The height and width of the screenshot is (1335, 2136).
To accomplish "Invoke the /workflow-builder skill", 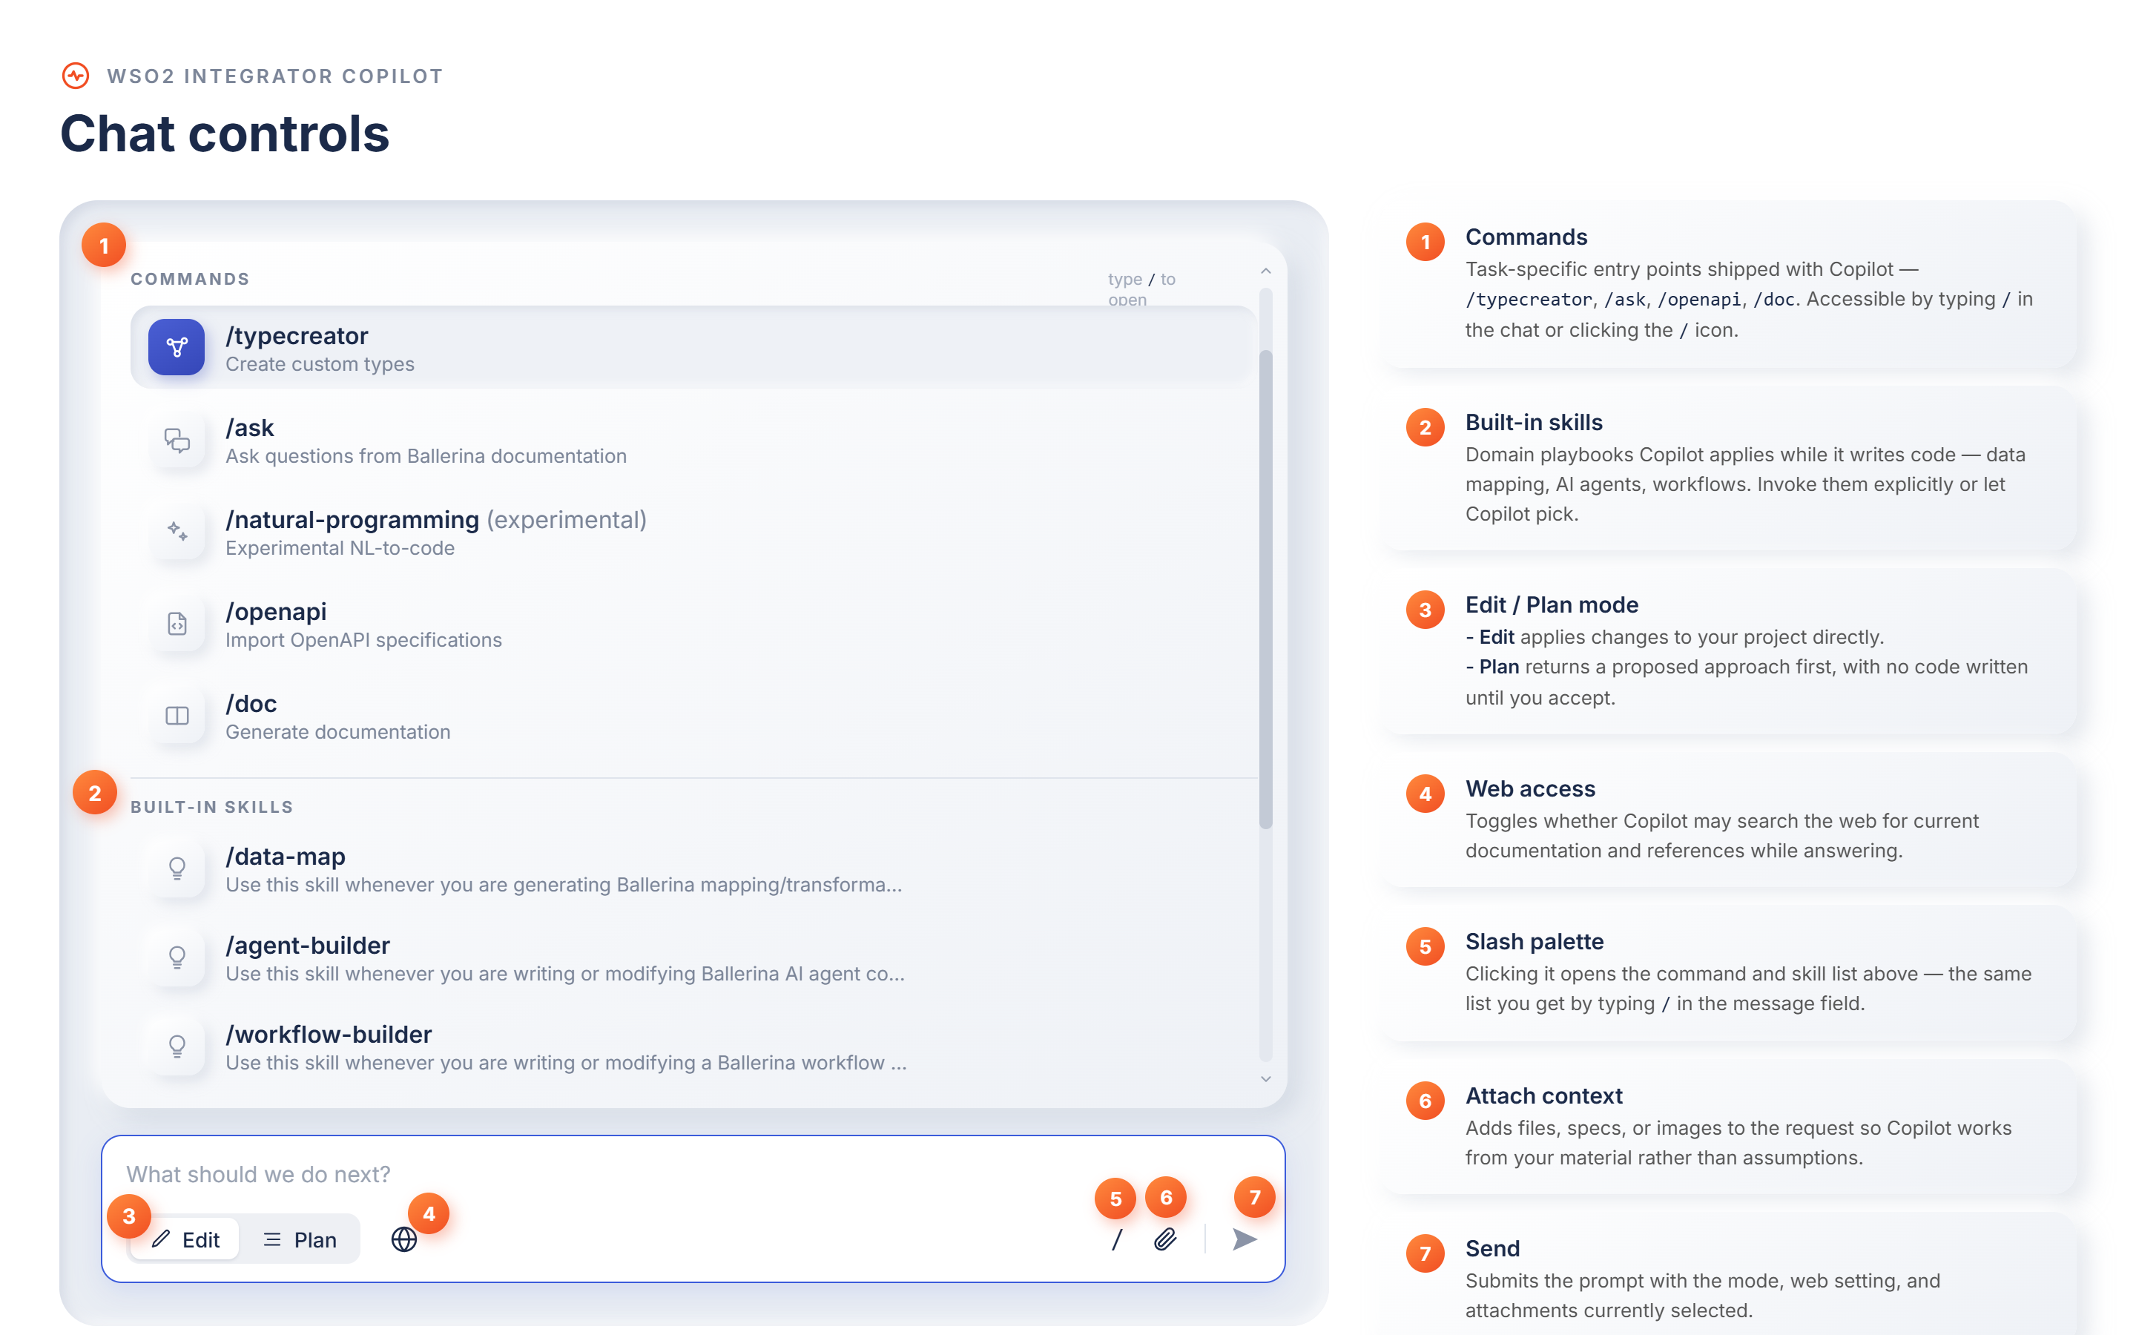I will pyautogui.click(x=693, y=1046).
